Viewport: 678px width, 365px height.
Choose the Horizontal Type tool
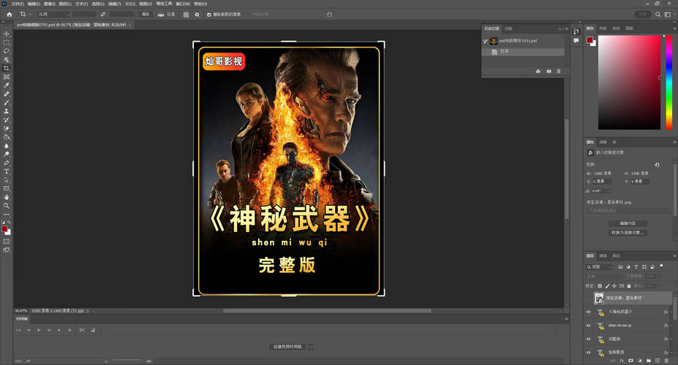(x=7, y=171)
